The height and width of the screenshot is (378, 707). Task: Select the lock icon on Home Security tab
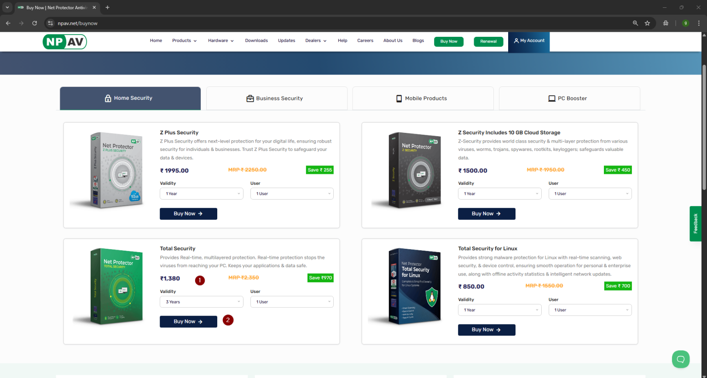[107, 97]
